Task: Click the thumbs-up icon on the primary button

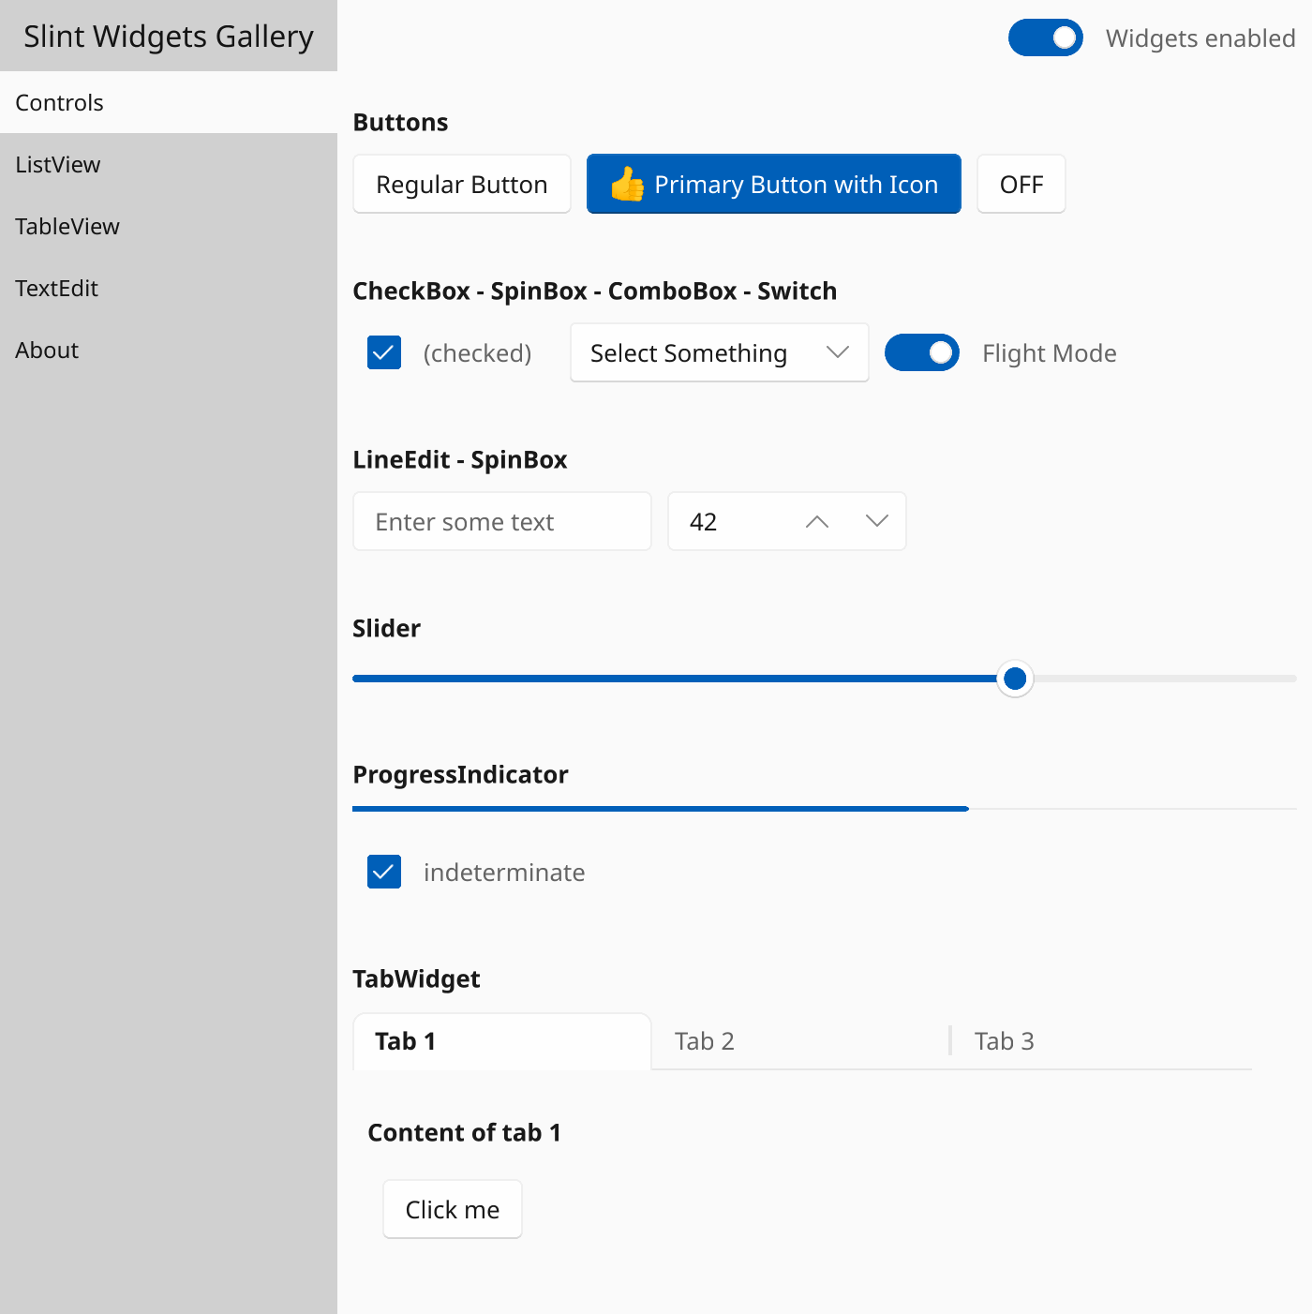Action: click(x=628, y=184)
